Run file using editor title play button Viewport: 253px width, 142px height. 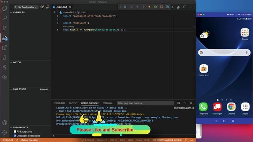pyautogui.click(x=173, y=7)
